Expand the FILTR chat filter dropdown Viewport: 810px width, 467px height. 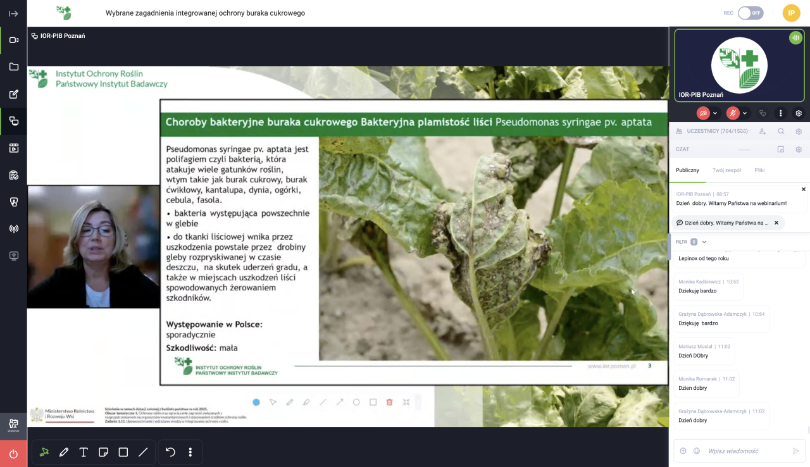pyautogui.click(x=704, y=242)
